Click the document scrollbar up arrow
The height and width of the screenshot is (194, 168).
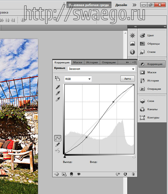[x=125, y=33]
